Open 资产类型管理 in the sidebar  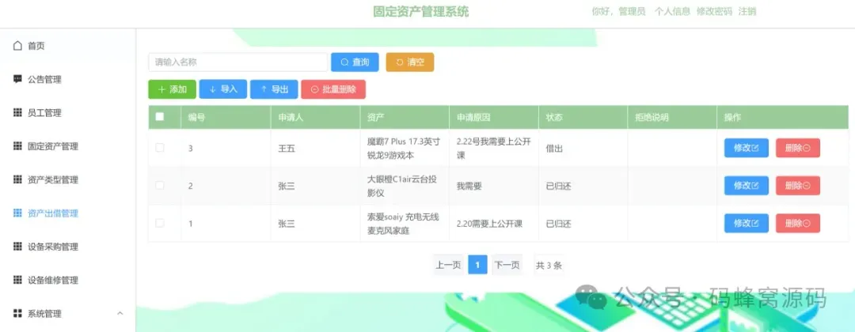pos(67,179)
